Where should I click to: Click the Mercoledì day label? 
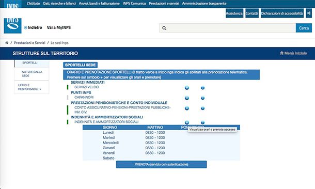coord(111,143)
